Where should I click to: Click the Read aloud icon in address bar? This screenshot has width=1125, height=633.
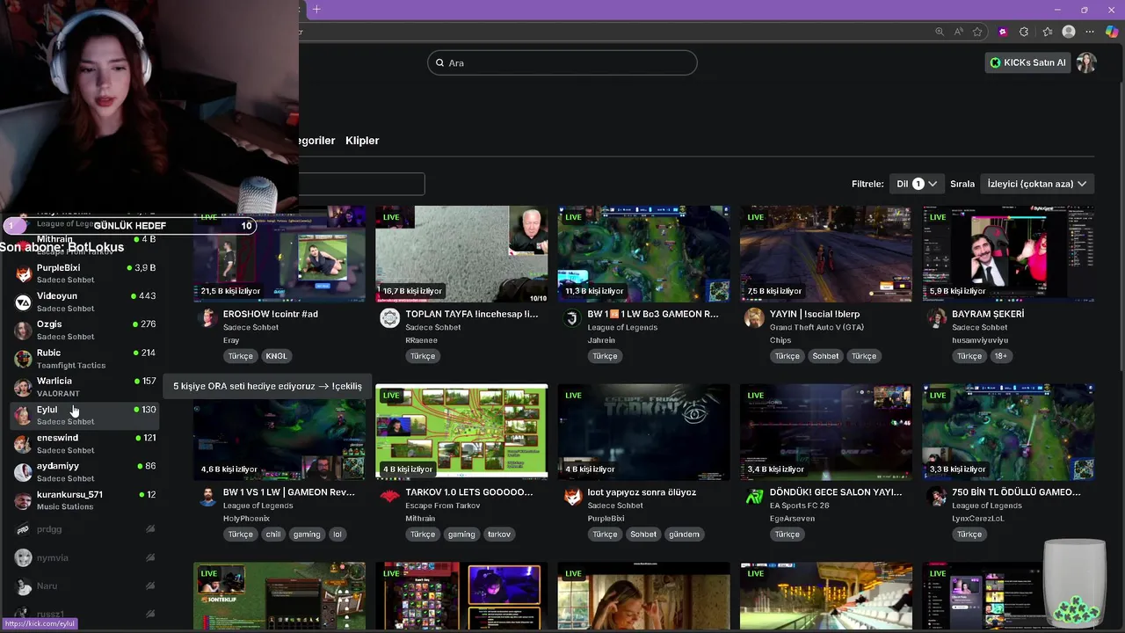(x=959, y=32)
